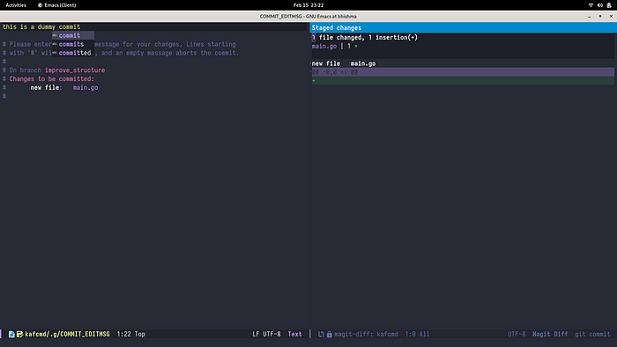
Task: Click the version control icon in magit-diff modeline
Action: [321, 334]
